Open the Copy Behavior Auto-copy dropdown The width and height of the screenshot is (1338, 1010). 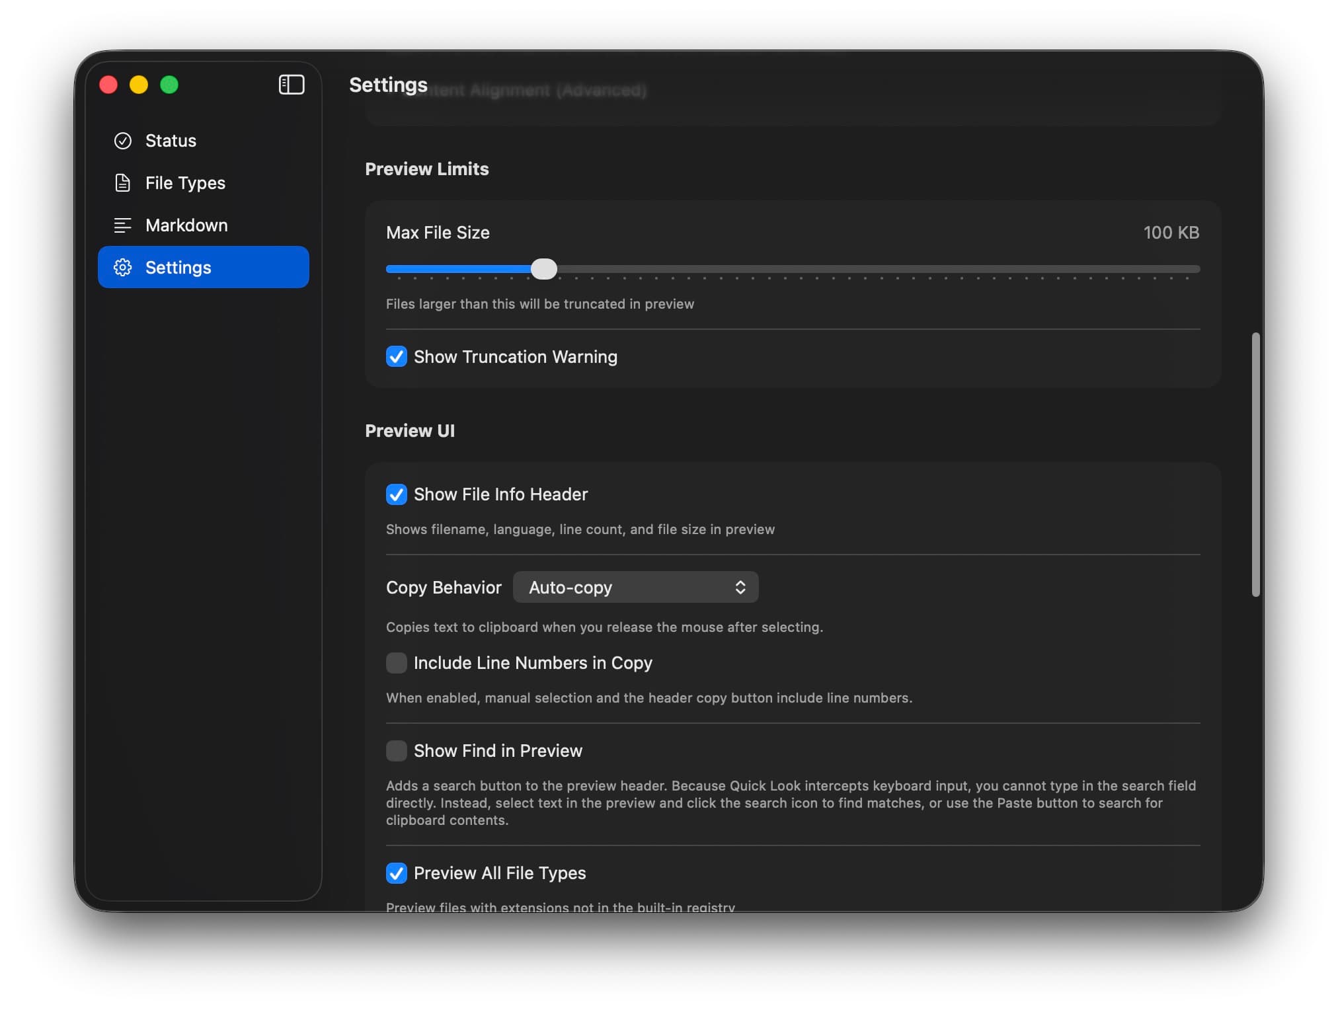pos(635,587)
